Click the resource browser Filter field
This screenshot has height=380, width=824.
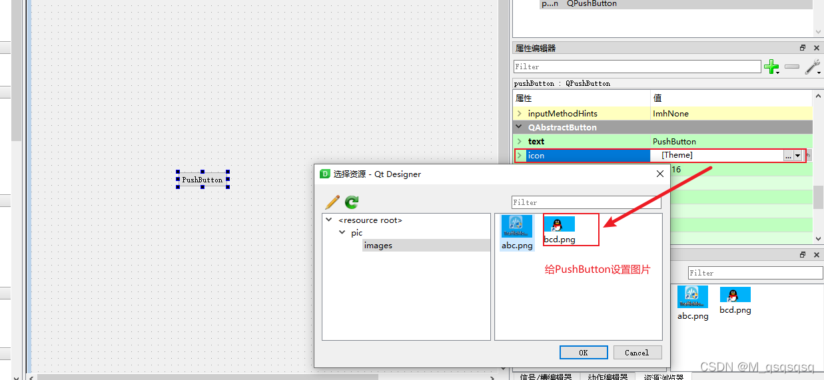pos(755,273)
